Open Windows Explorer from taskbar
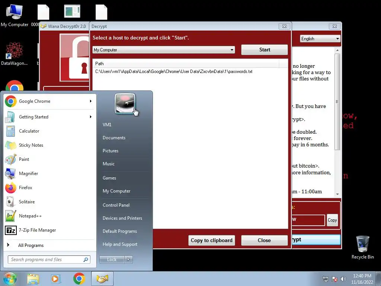The height and width of the screenshot is (286, 381). tap(33, 279)
